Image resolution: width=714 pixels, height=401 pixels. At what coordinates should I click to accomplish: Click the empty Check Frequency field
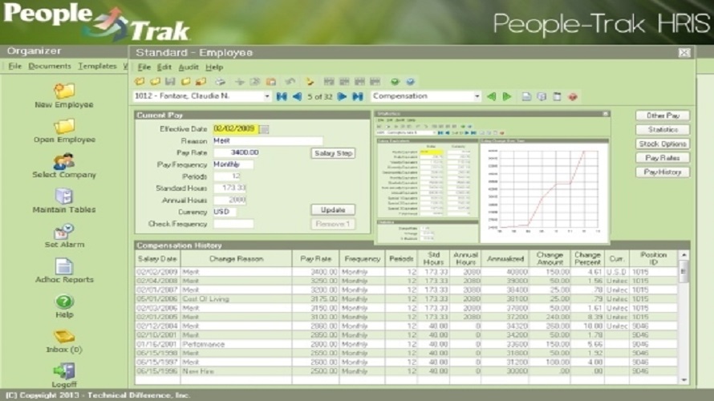(233, 224)
